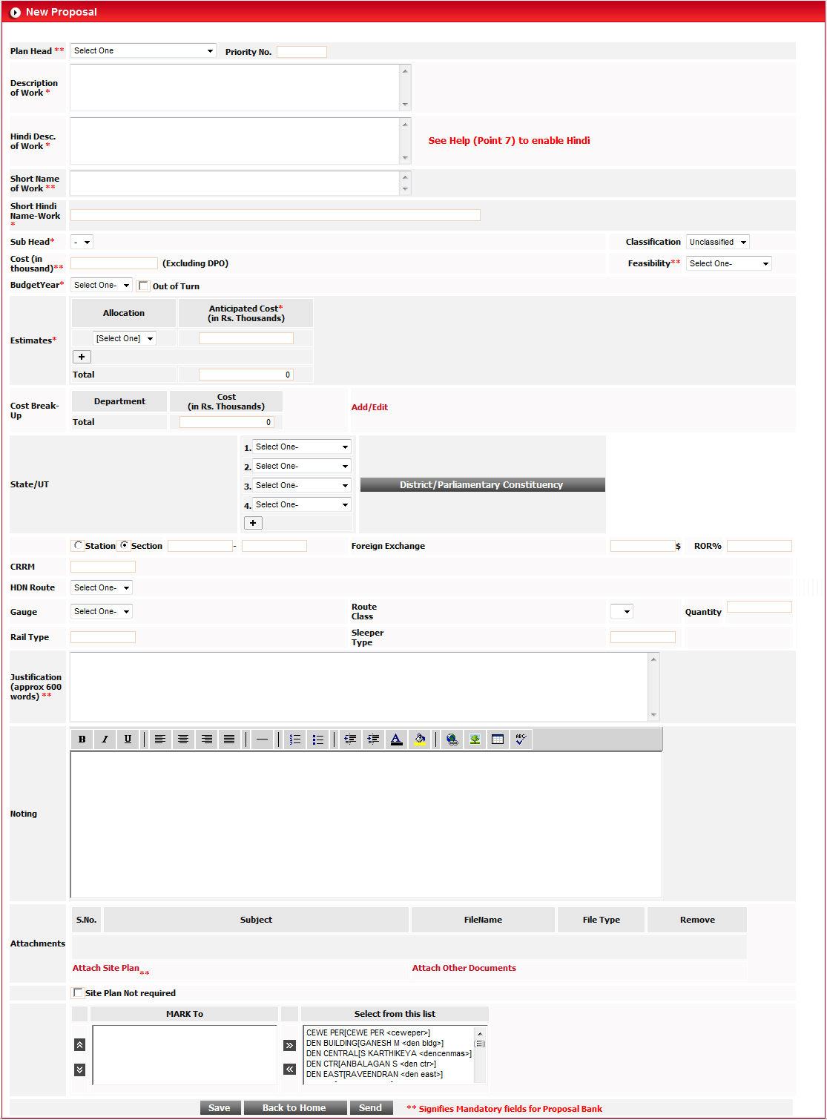
Task: Choose the text font color swatch
Action: click(x=396, y=739)
